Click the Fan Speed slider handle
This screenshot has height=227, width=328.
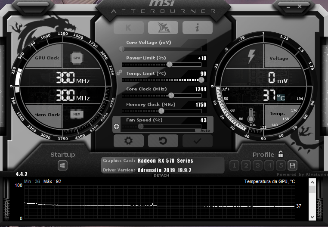(141, 126)
